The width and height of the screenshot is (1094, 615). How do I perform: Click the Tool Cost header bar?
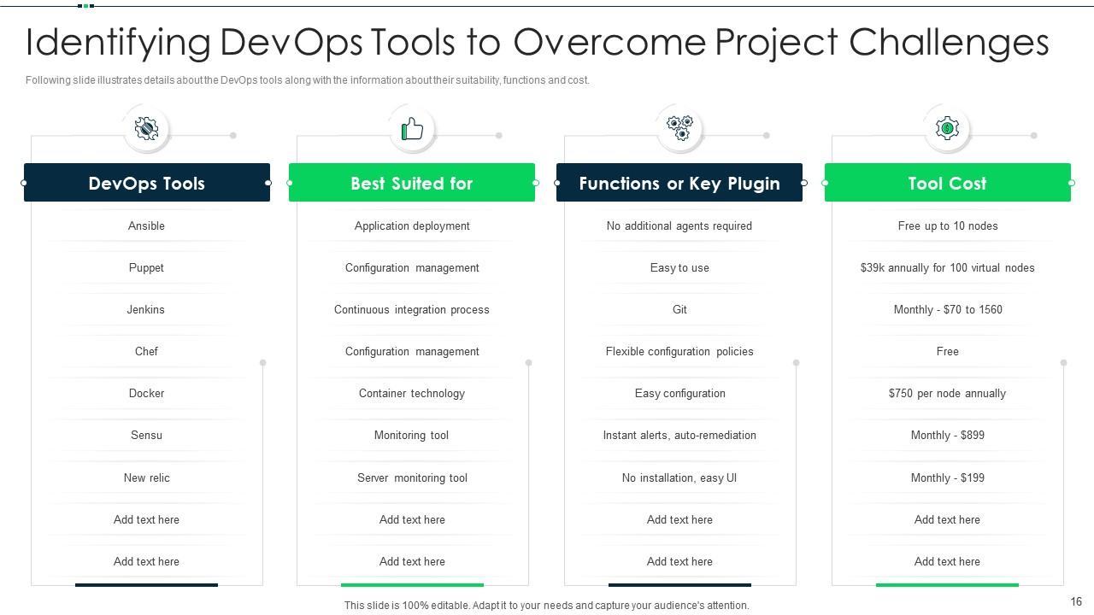pos(946,183)
